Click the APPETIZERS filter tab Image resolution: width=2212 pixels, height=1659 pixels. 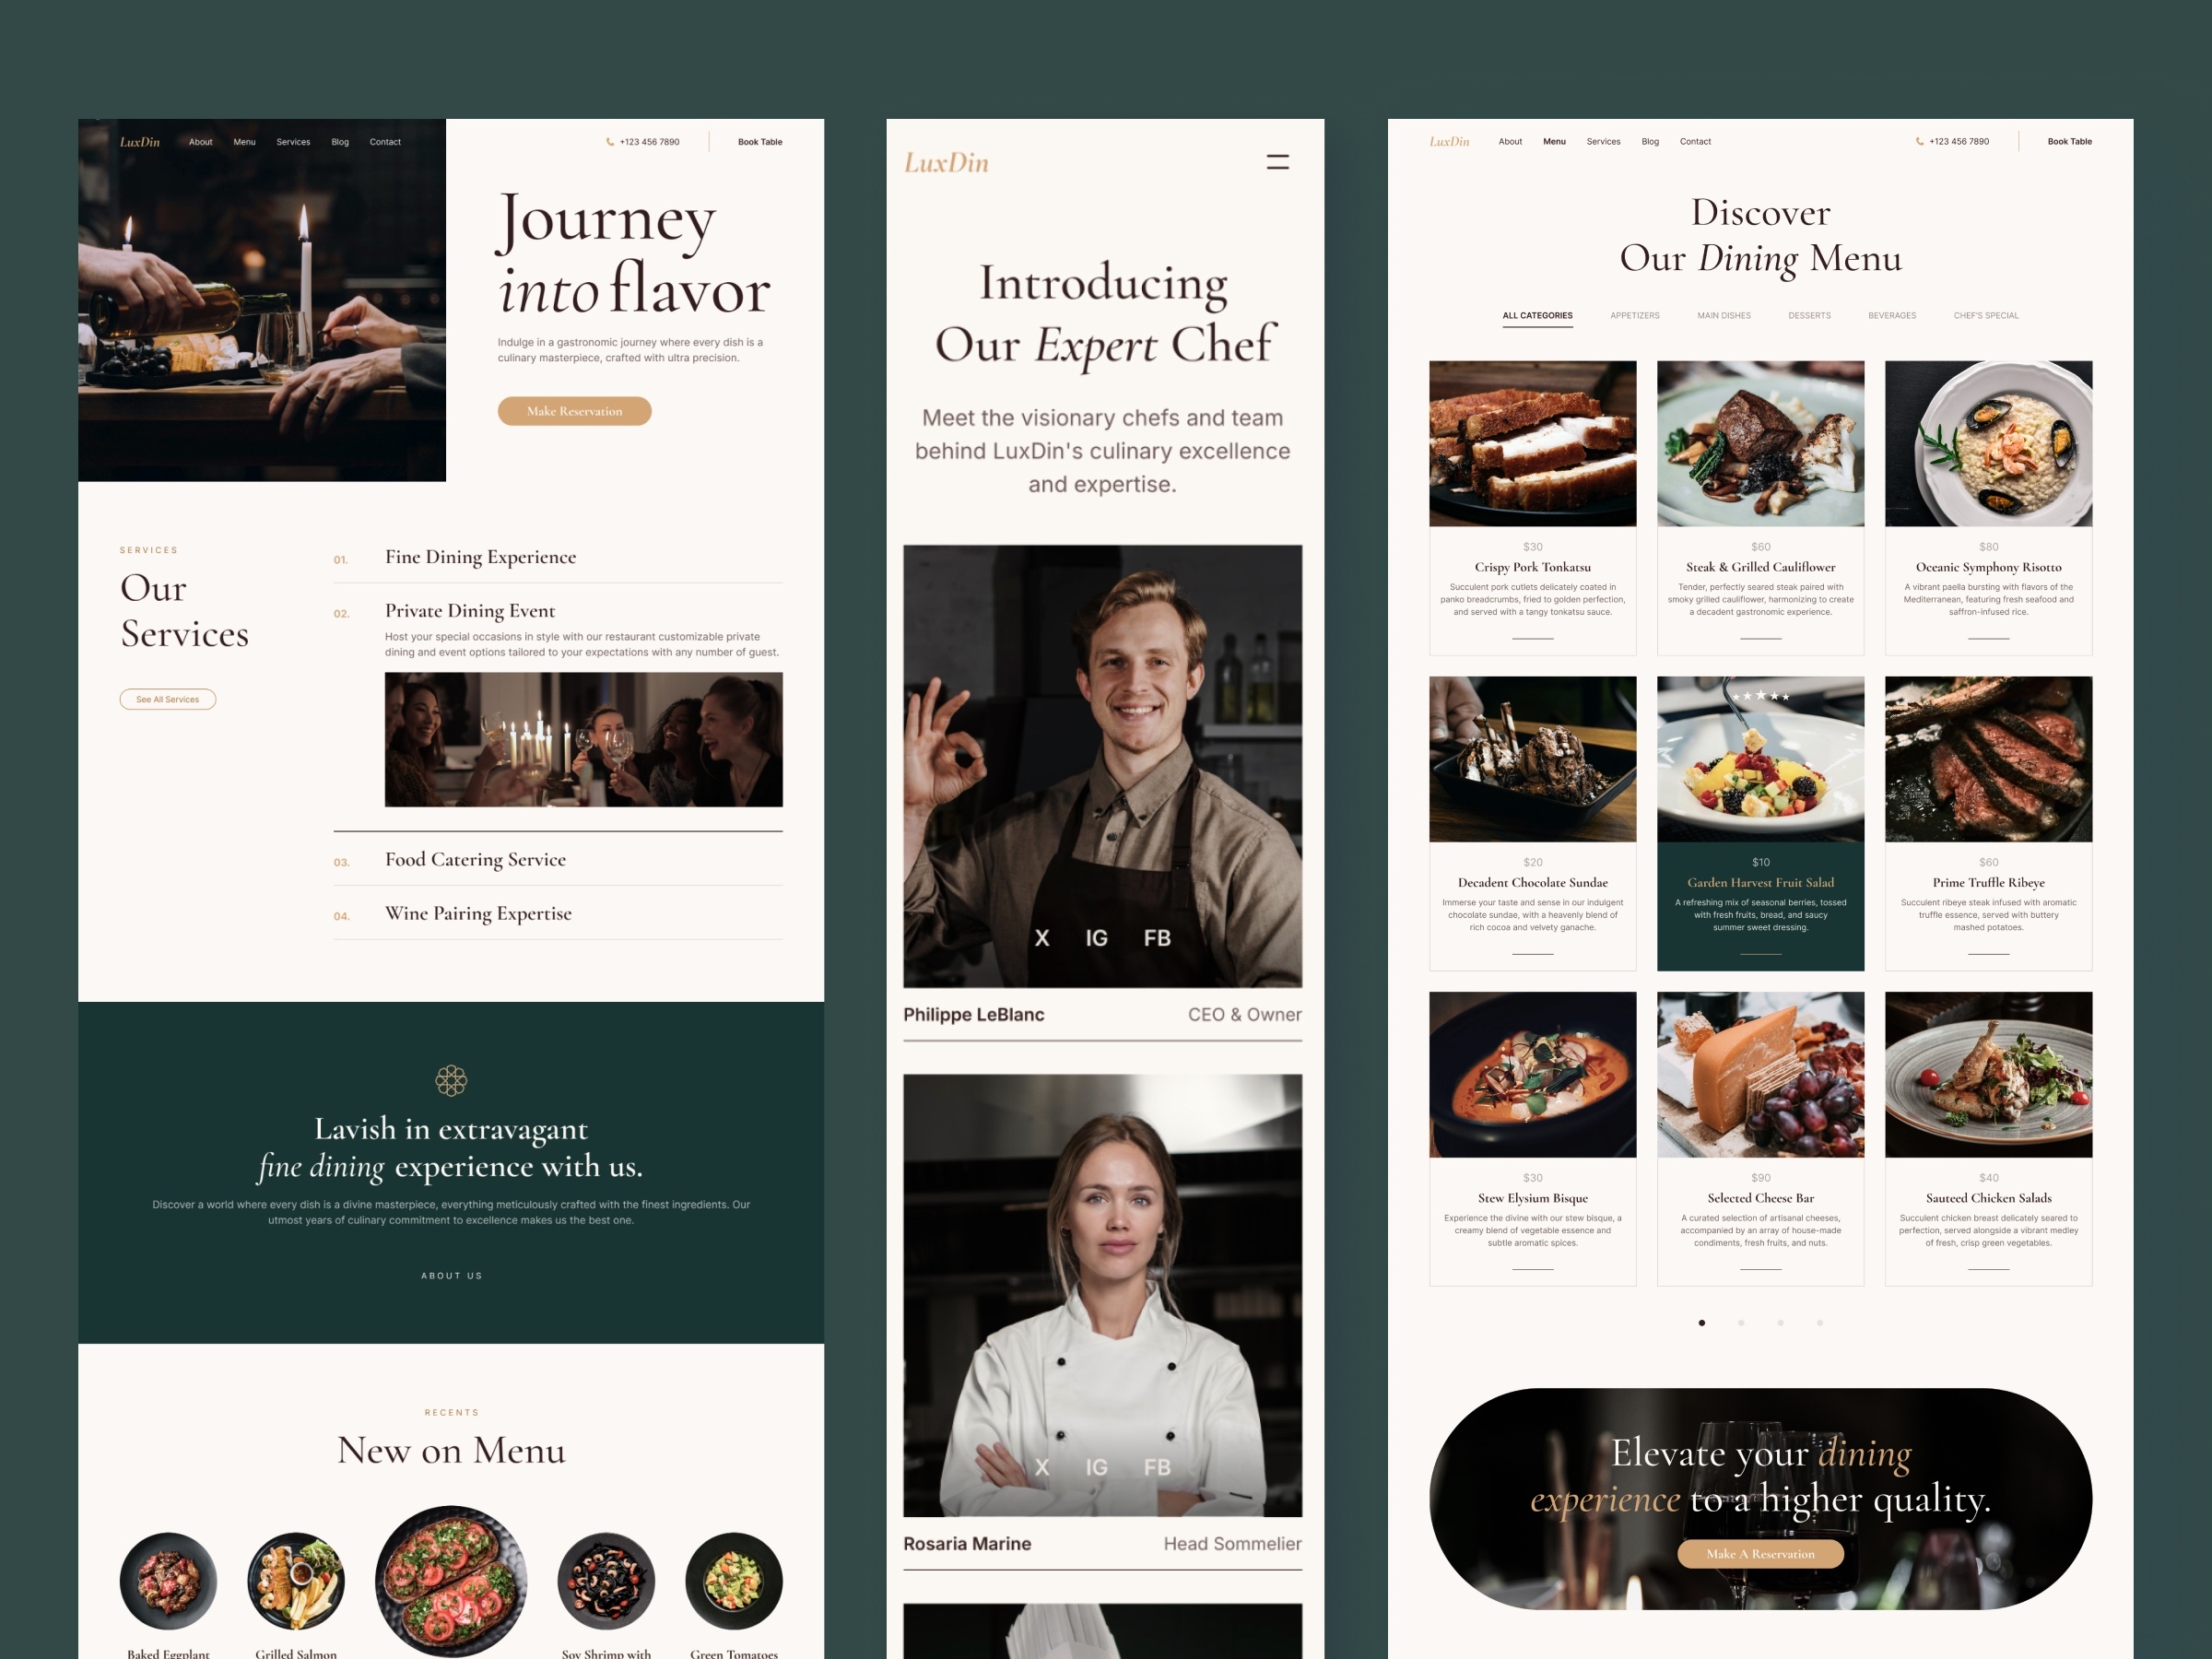[x=1634, y=315]
